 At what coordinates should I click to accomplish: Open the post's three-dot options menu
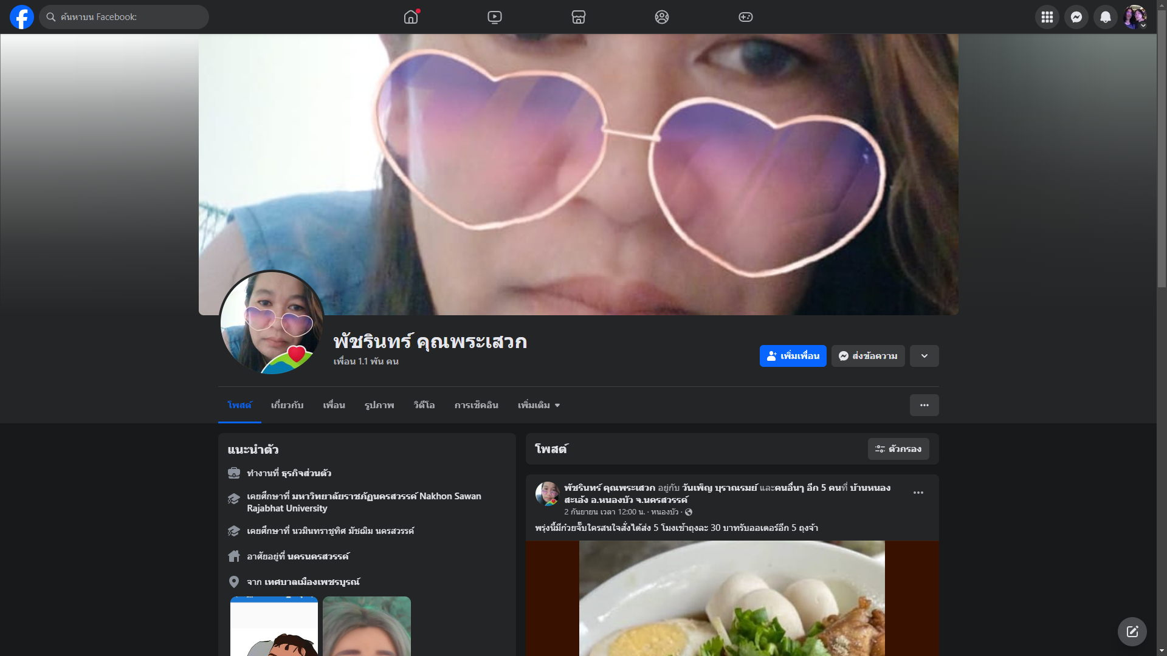[x=918, y=493]
